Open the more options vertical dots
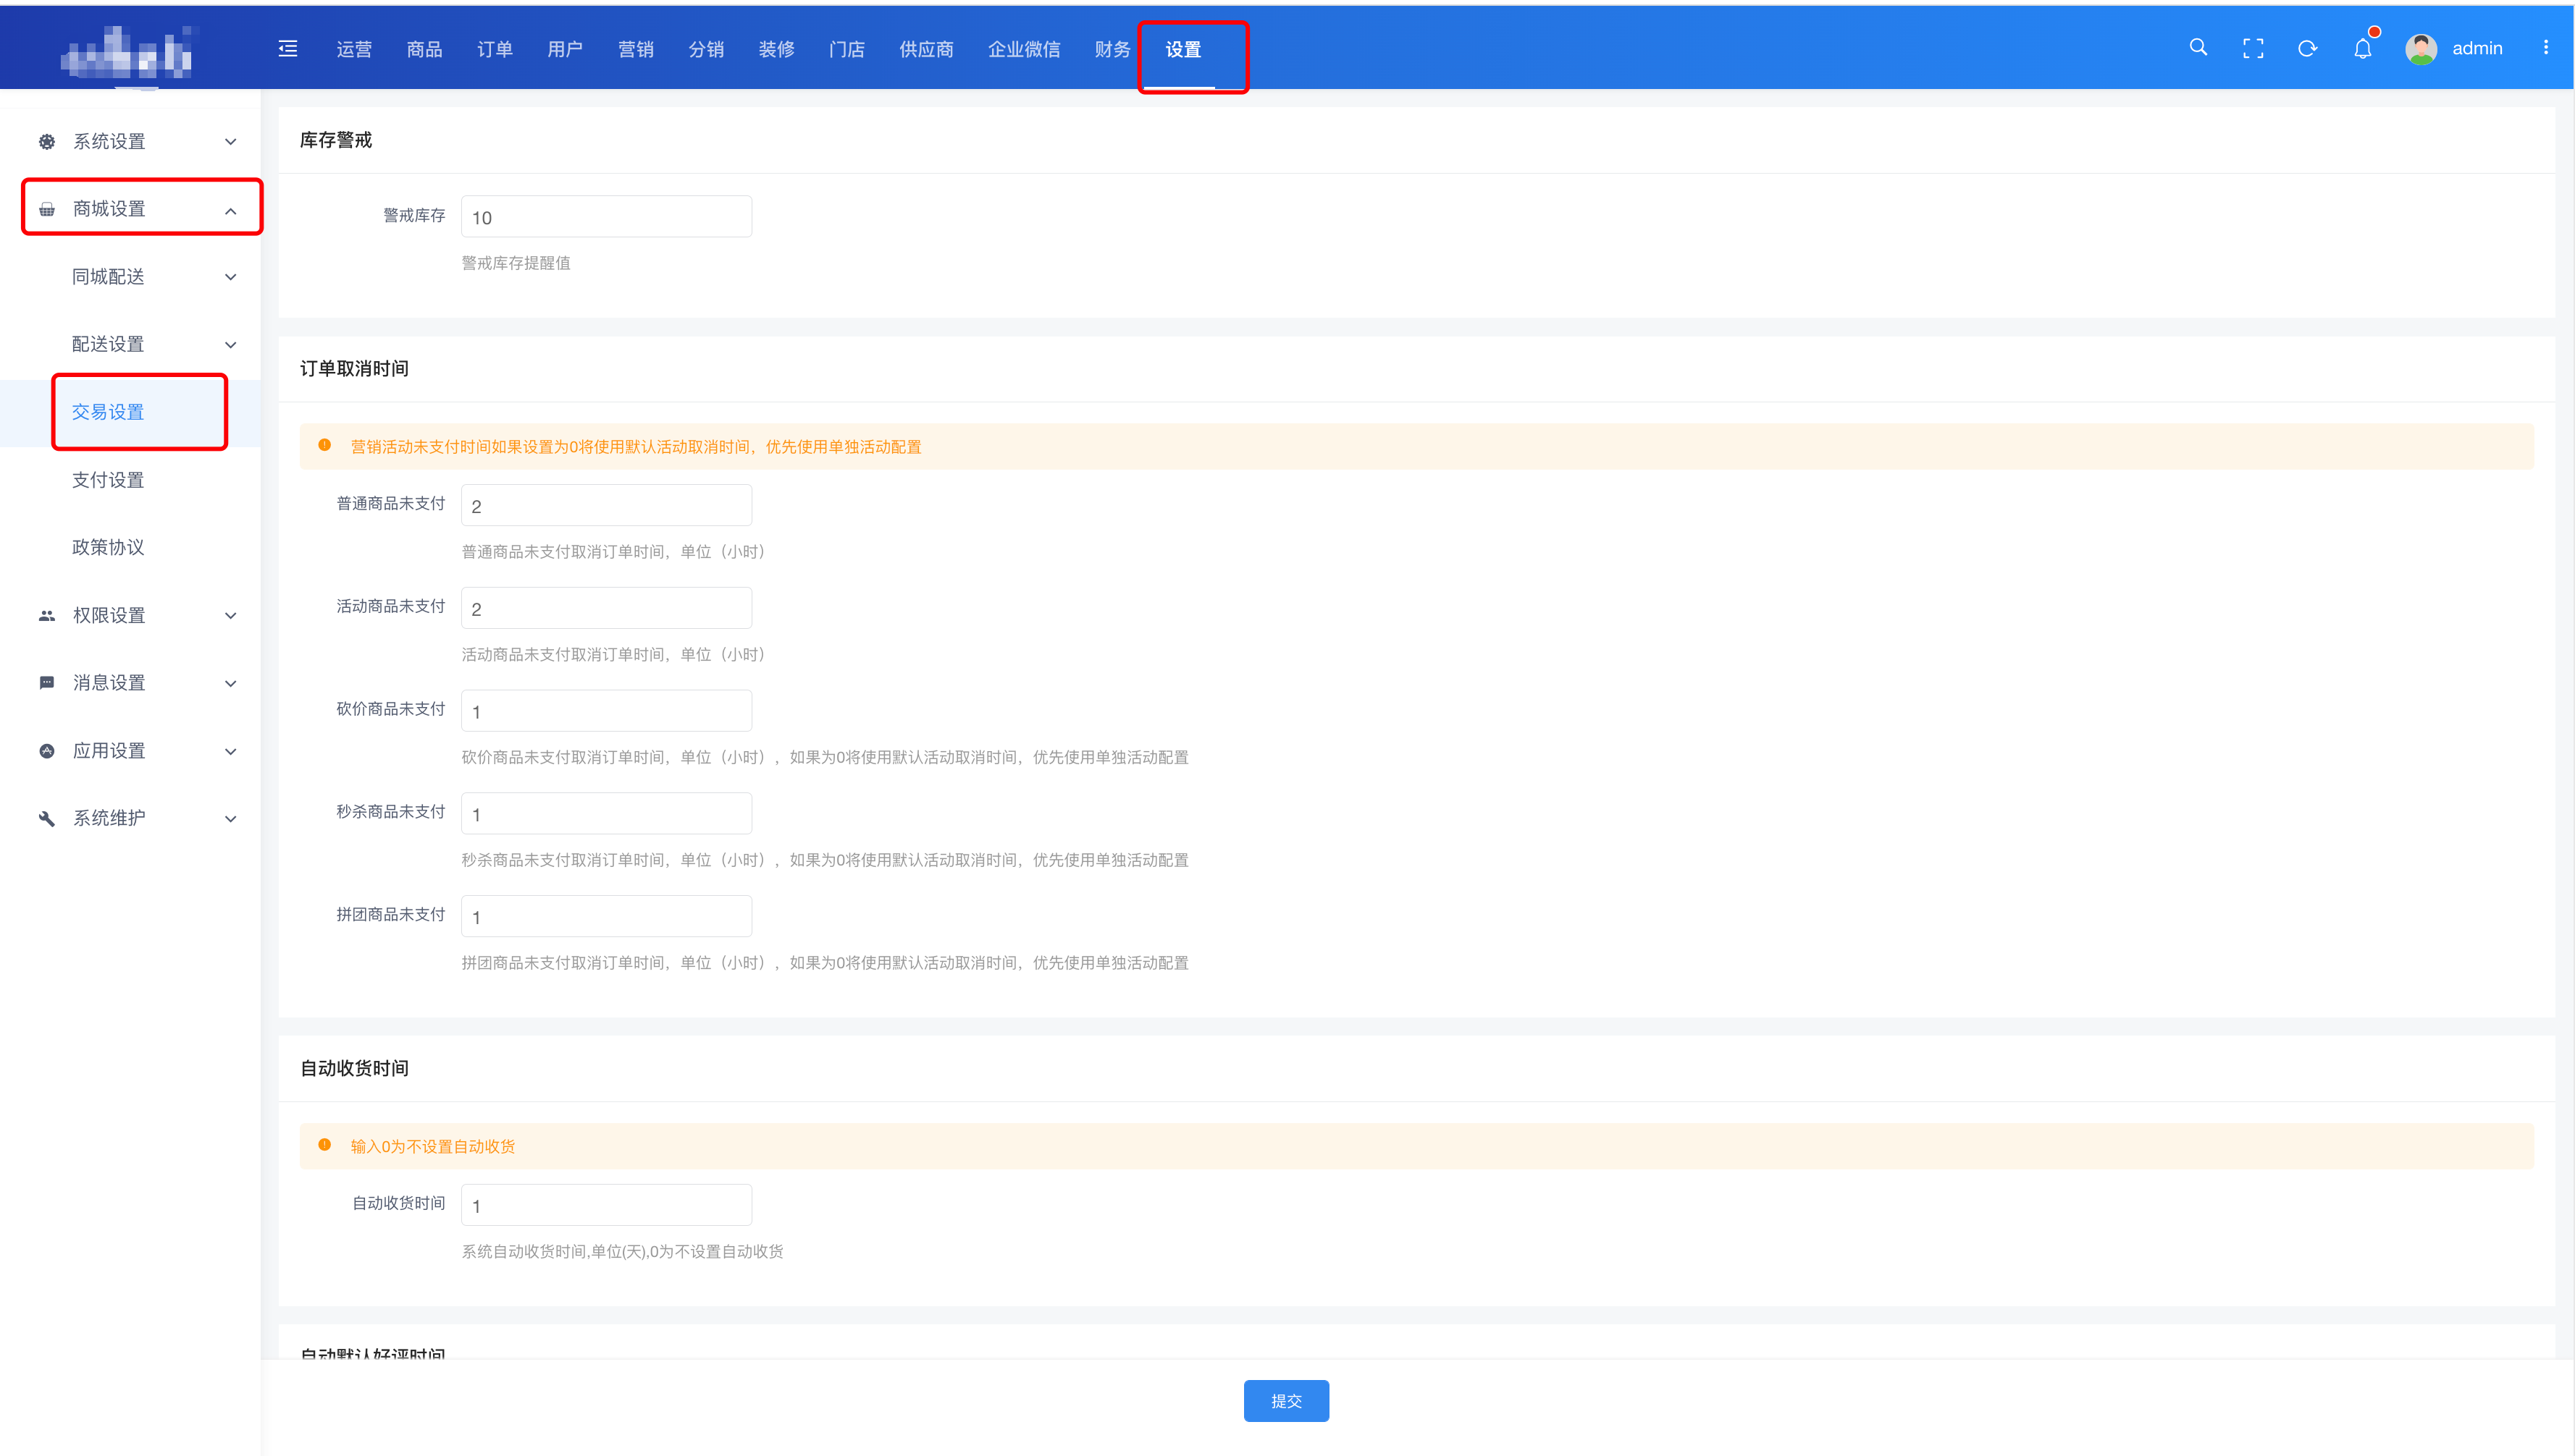Image resolution: width=2575 pixels, height=1456 pixels. pos(2546,48)
